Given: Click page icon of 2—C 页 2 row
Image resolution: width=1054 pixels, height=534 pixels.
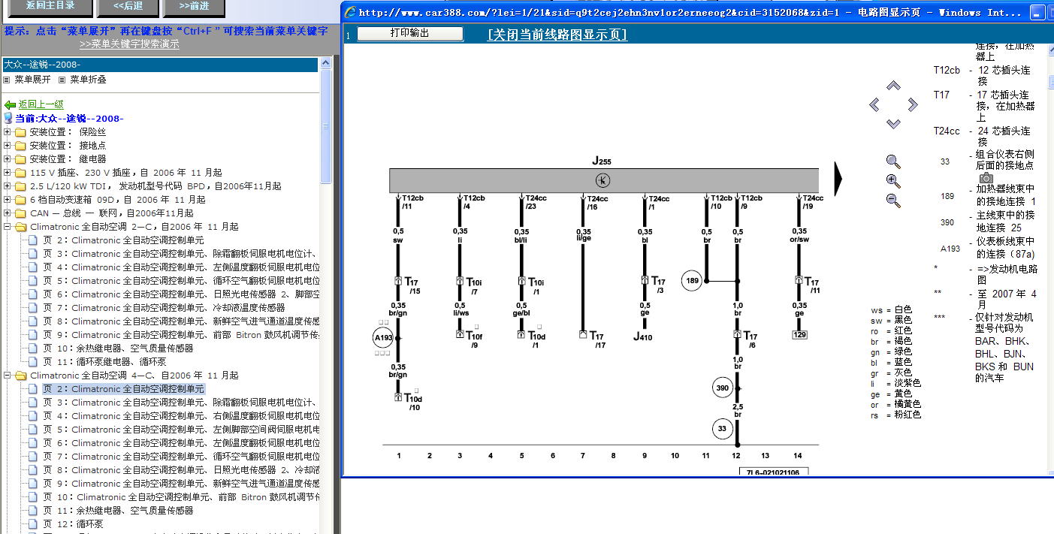Looking at the screenshot, I should (x=32, y=240).
